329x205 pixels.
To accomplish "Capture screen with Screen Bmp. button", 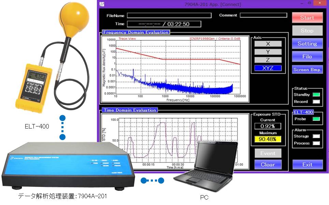I will click(307, 70).
